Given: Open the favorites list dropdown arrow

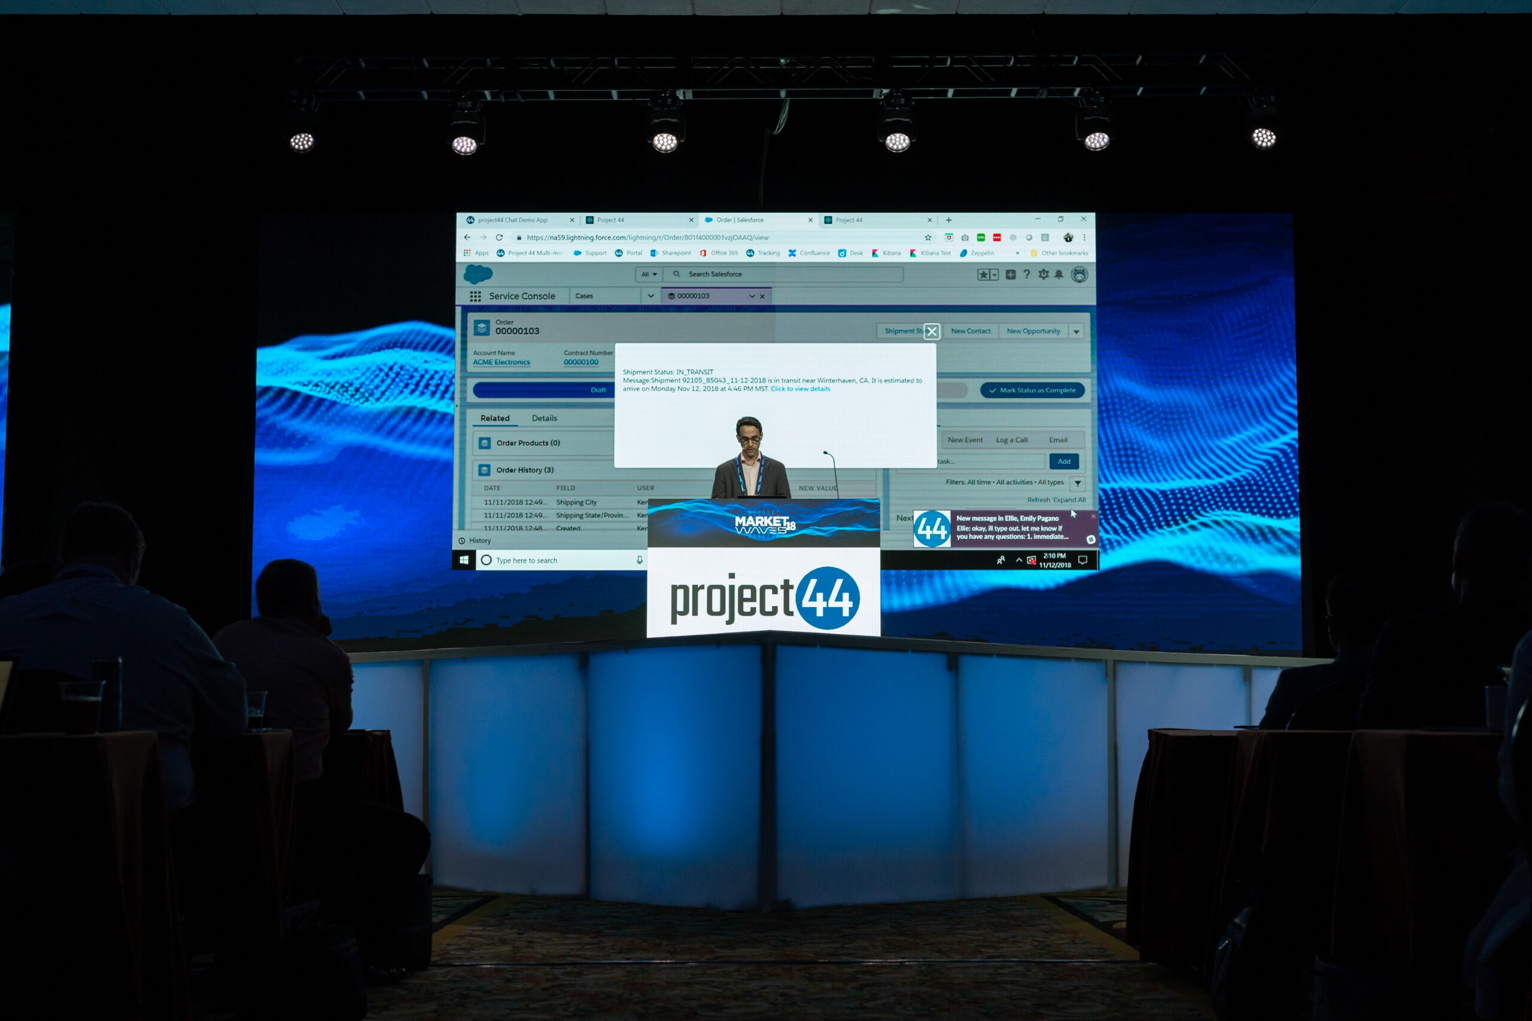Looking at the screenshot, I should [994, 275].
